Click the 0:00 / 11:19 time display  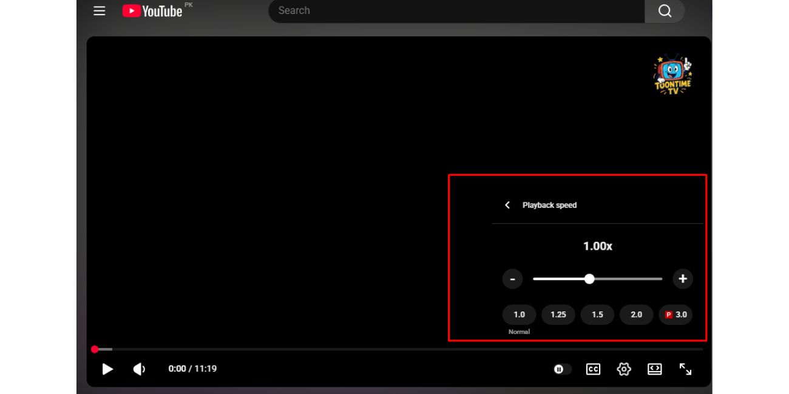tap(192, 369)
